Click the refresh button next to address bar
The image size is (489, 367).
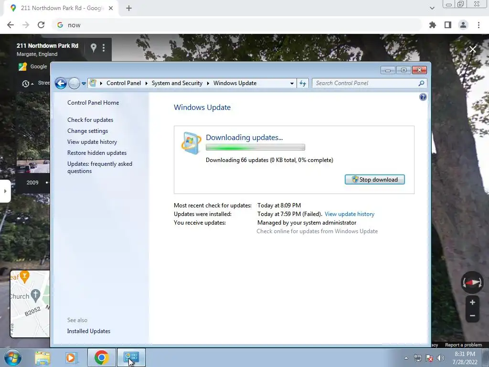click(302, 83)
